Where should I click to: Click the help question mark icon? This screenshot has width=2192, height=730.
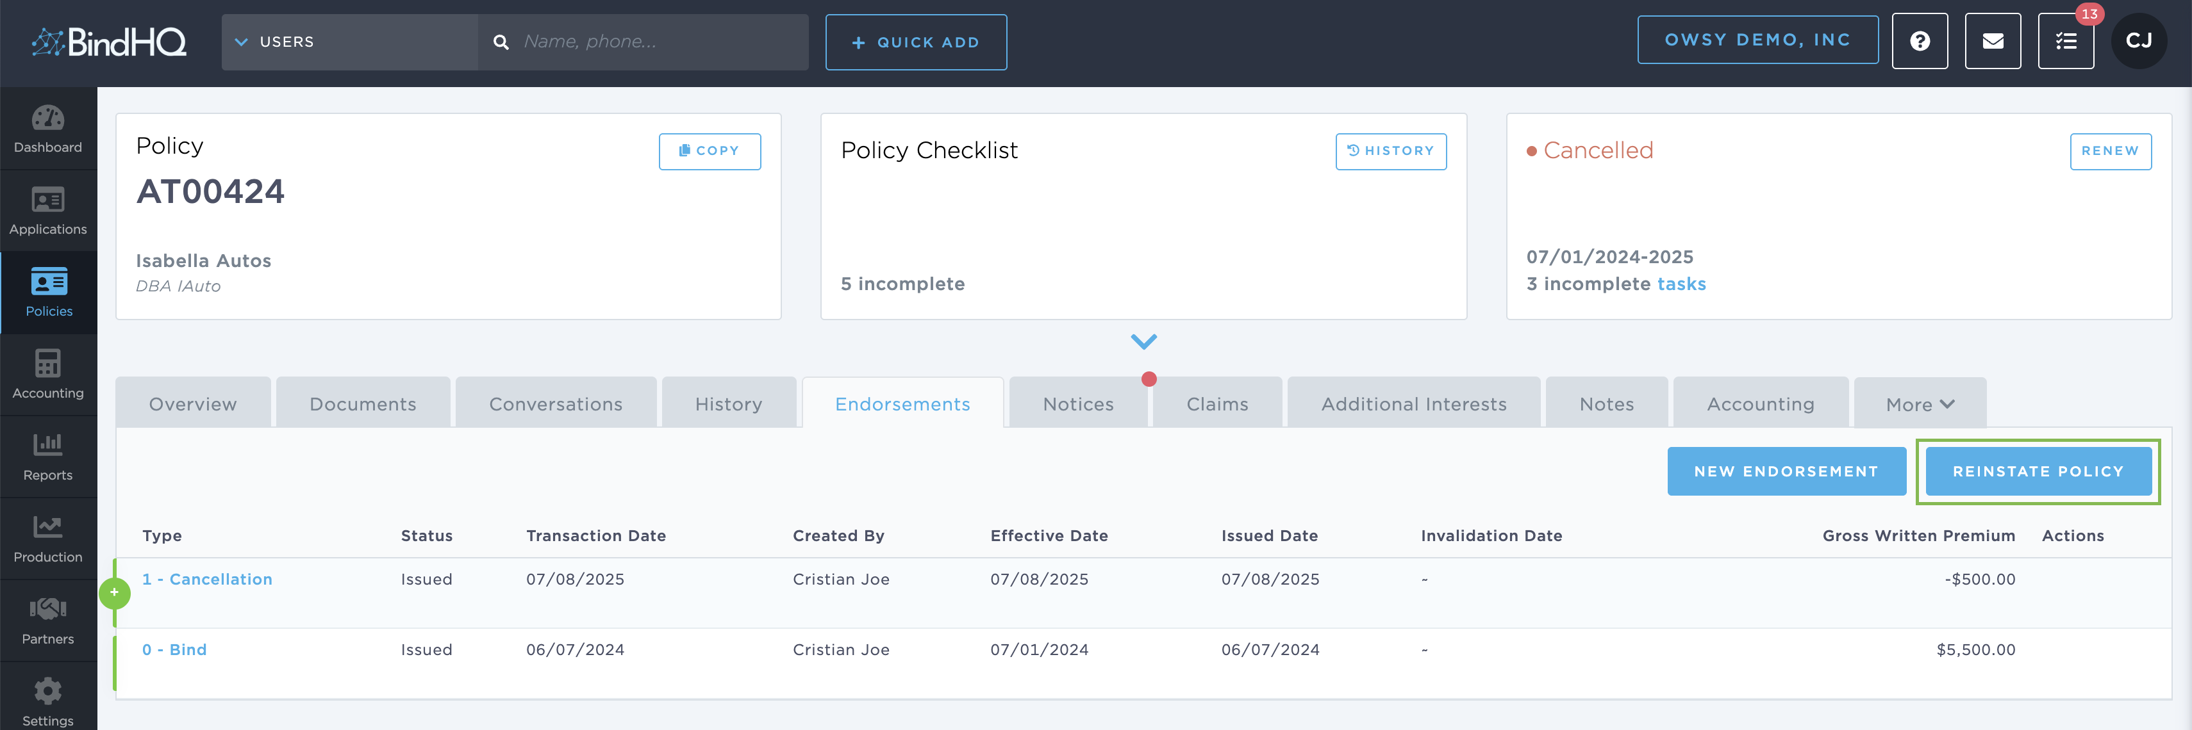(1919, 42)
